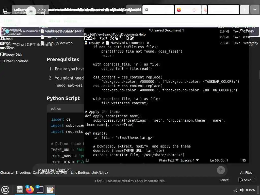
Task: Open the network status tray icon
Action: (235, 190)
